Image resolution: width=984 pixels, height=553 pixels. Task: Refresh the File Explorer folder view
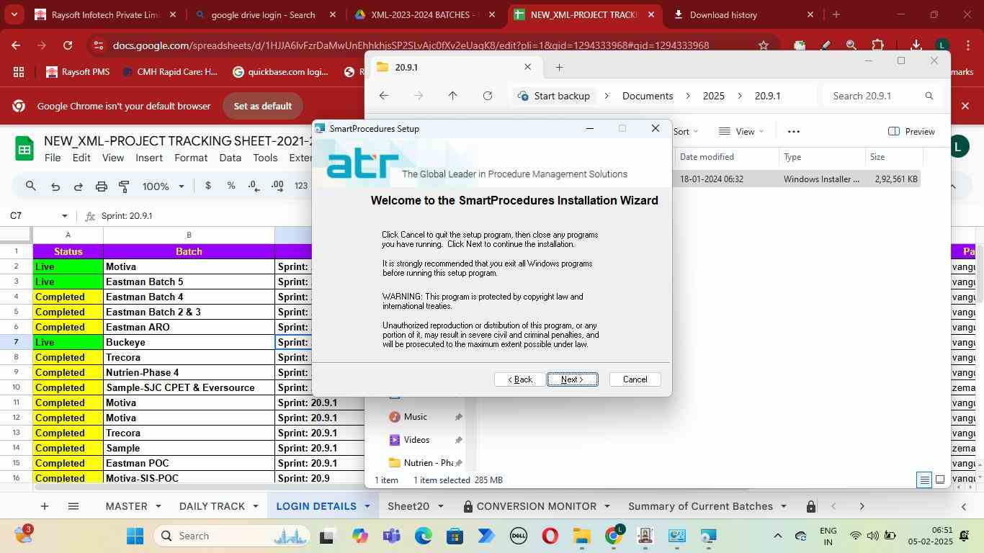488,96
